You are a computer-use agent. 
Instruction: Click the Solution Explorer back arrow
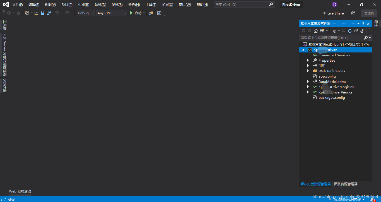pyautogui.click(x=303, y=31)
